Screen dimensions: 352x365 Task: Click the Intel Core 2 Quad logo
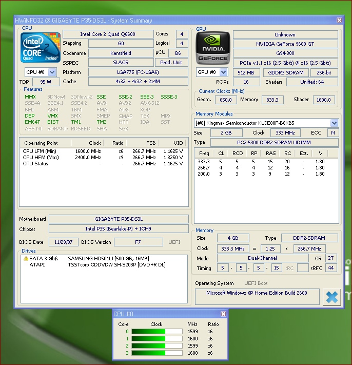pyautogui.click(x=41, y=48)
